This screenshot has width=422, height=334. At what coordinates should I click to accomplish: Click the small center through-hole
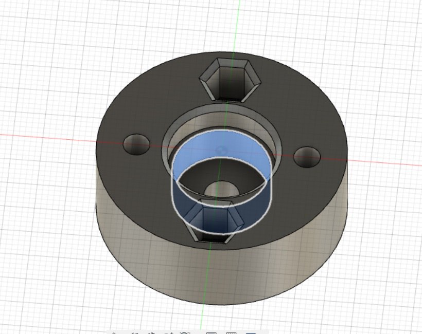tap(221, 189)
